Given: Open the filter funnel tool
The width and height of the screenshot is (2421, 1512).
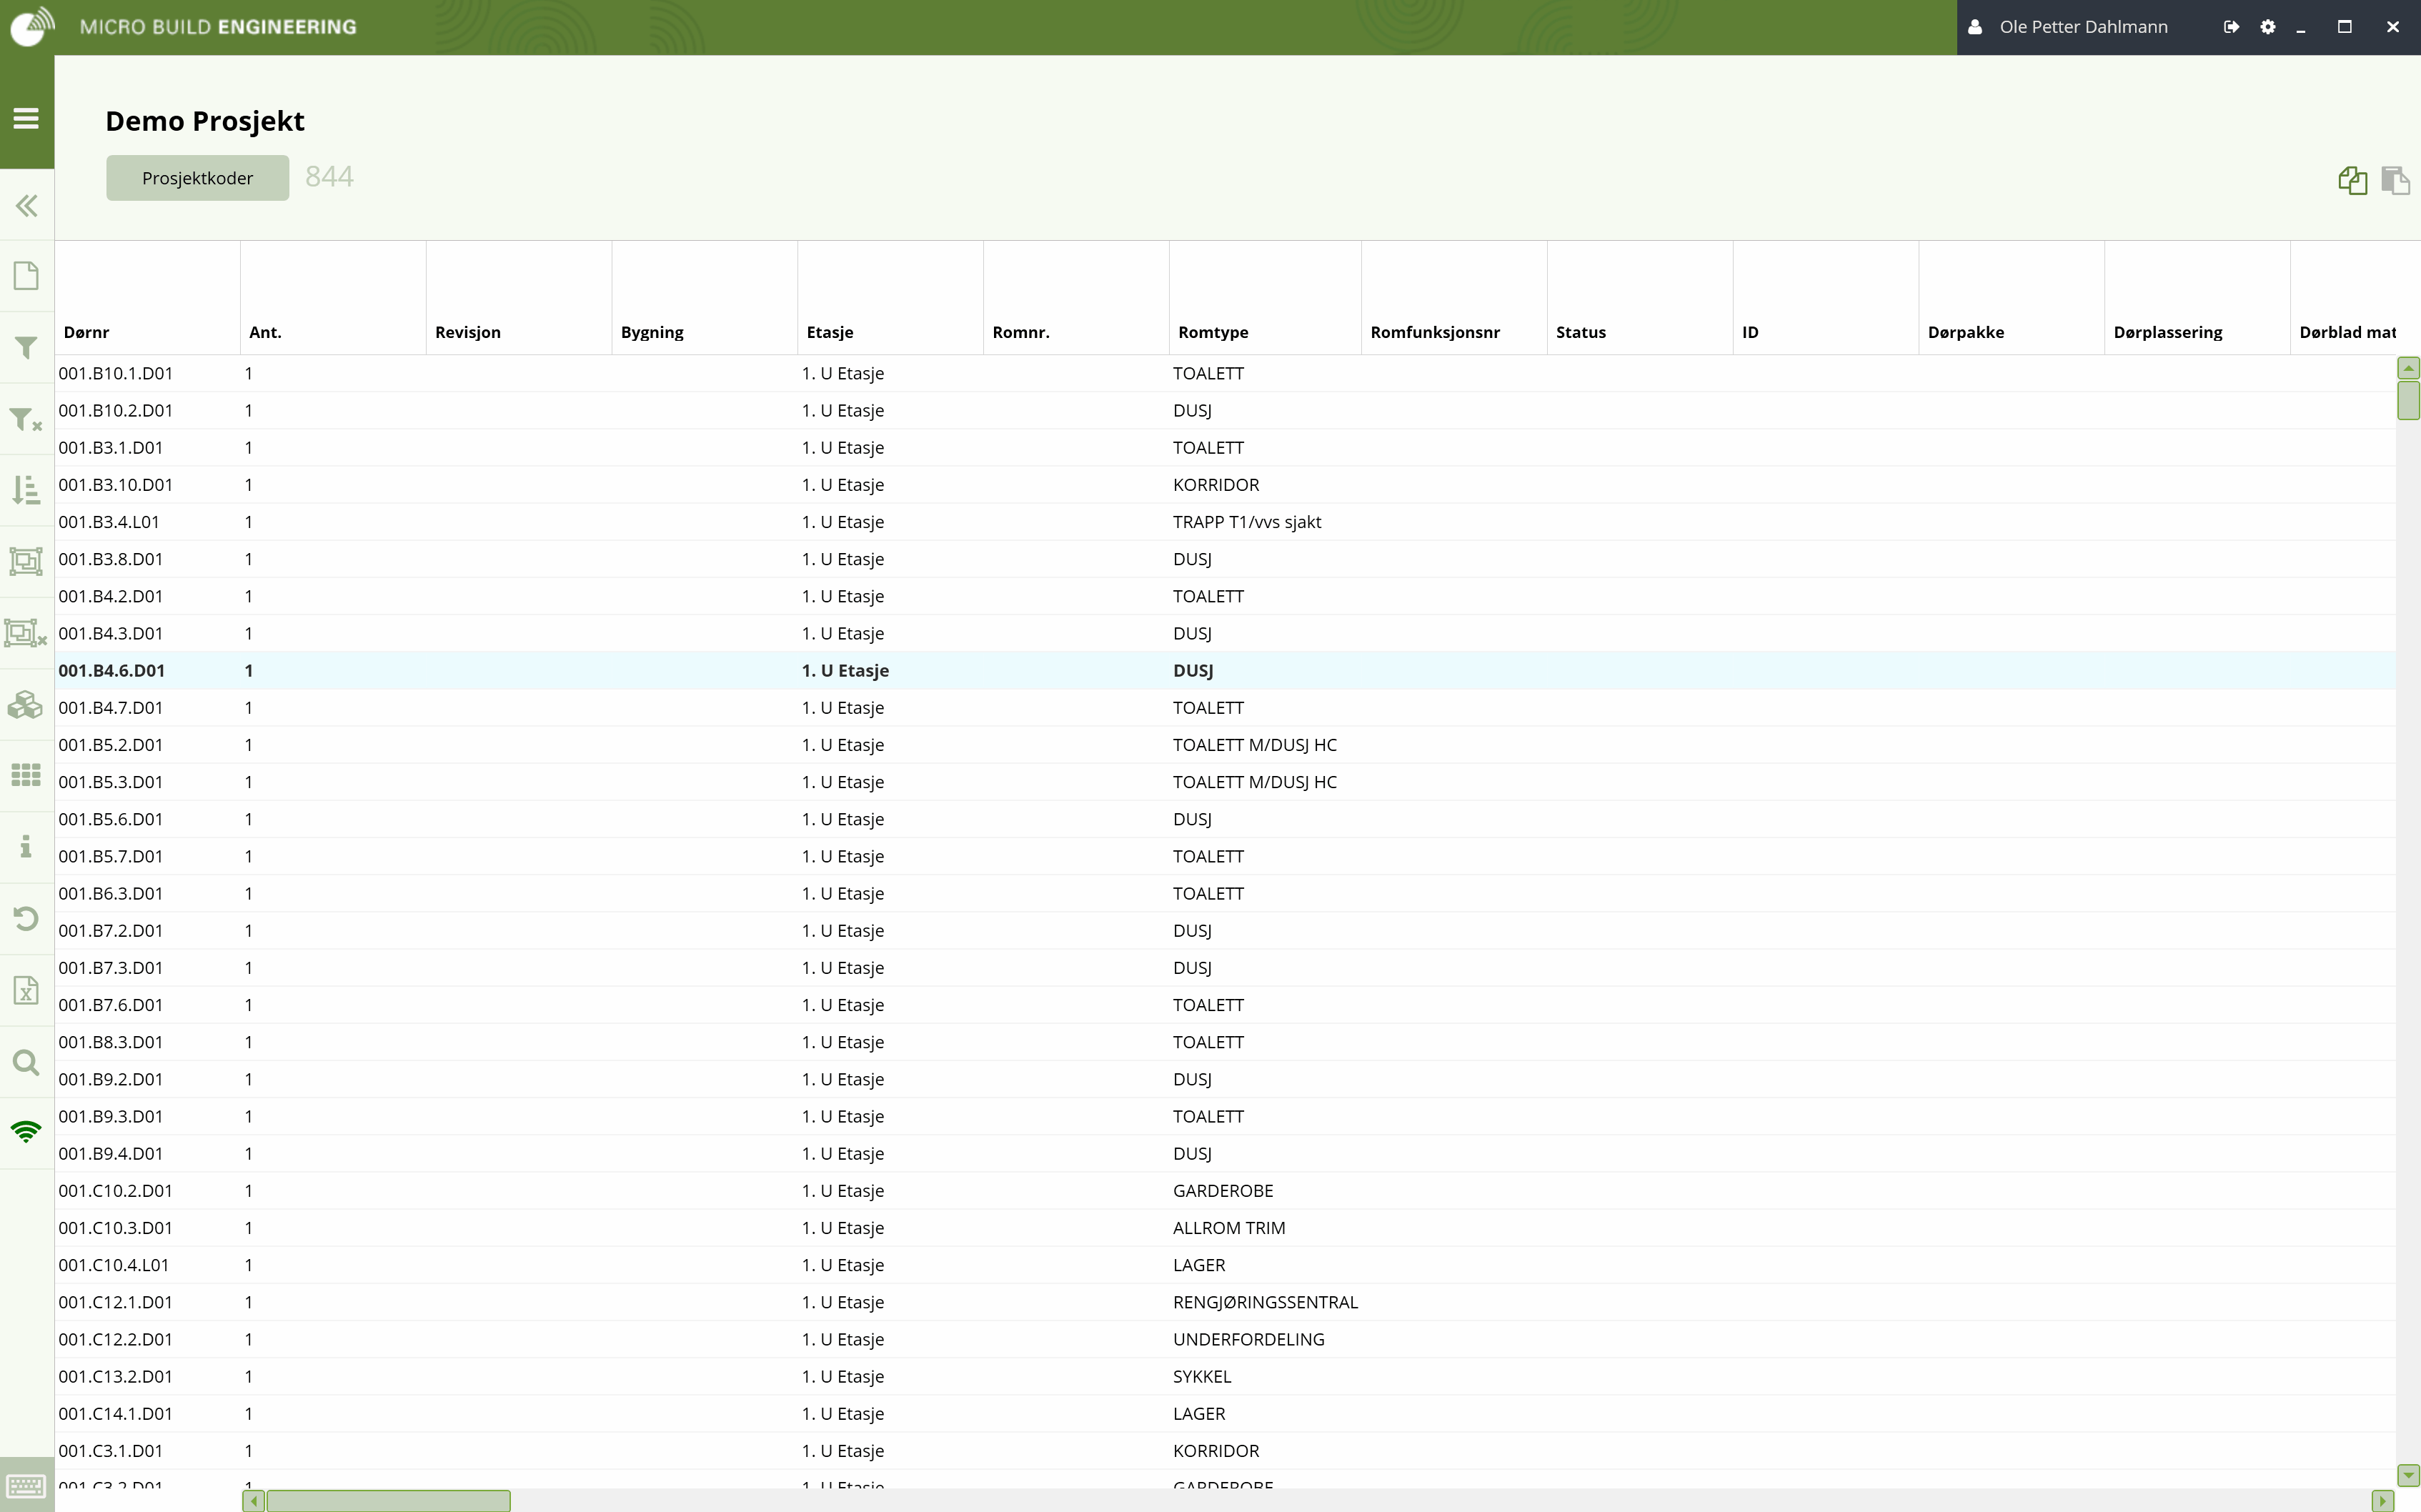Looking at the screenshot, I should click(26, 347).
